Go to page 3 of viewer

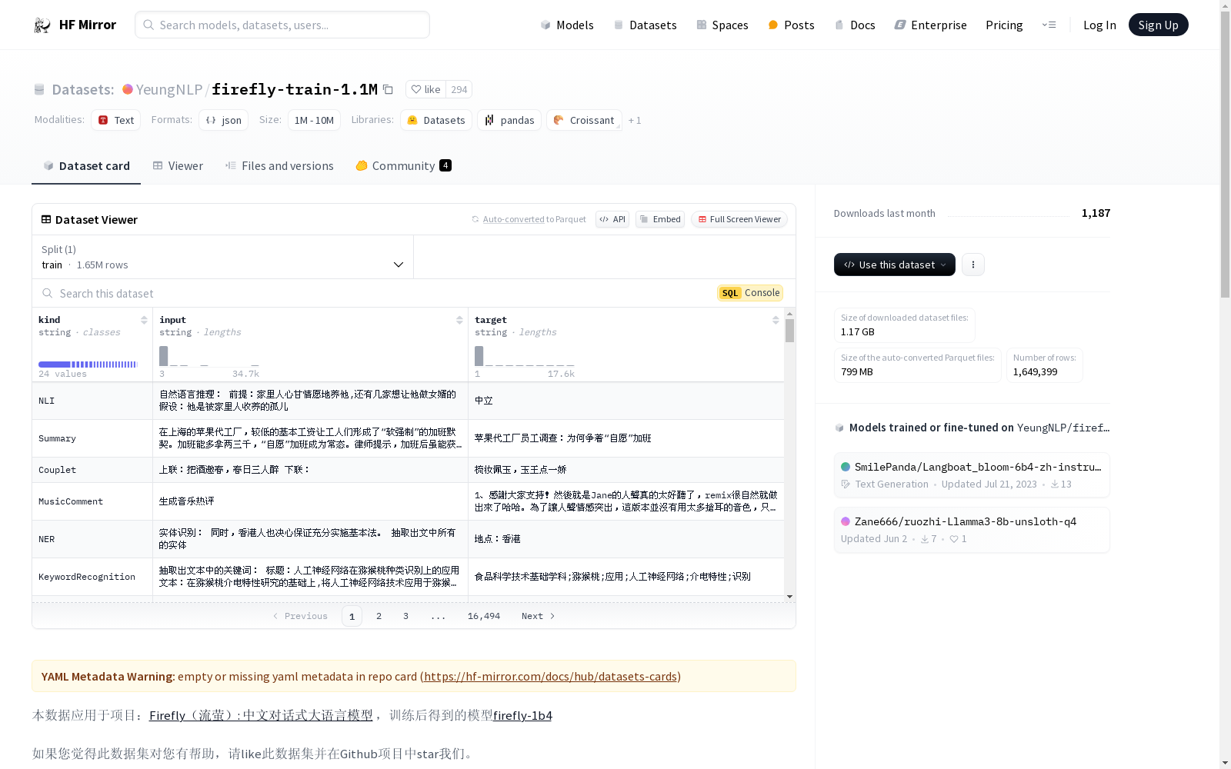tap(405, 616)
